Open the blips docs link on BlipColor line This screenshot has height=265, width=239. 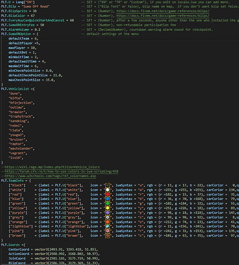(163, 16)
